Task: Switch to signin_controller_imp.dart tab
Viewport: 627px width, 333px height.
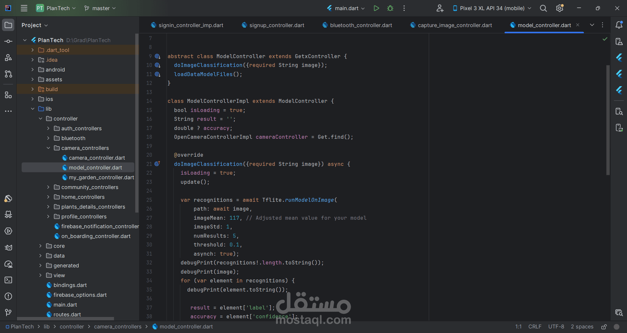Action: click(x=187, y=25)
